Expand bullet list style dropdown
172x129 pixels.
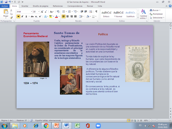(x=66, y=12)
